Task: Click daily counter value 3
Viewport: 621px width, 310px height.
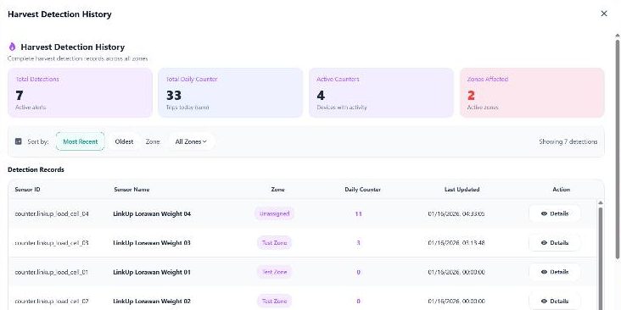Action: [358, 243]
